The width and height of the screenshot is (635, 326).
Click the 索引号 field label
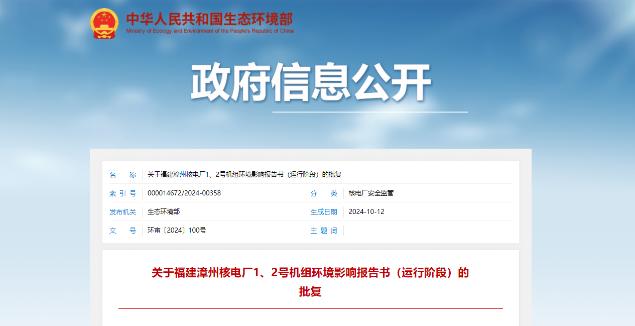[123, 193]
